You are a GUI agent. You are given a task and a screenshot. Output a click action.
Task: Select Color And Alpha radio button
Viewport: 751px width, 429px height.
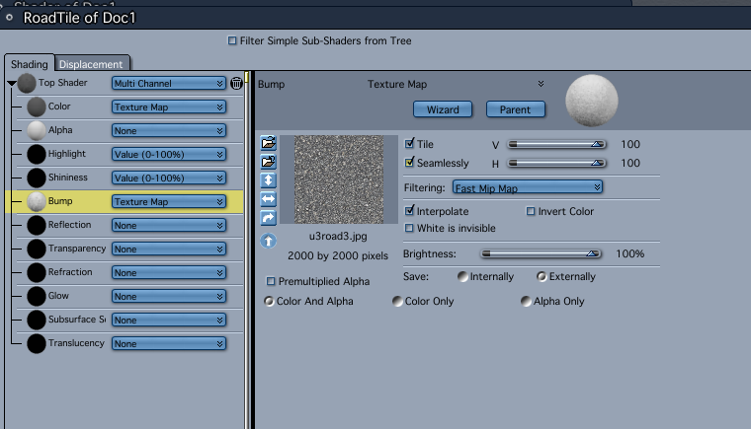click(269, 301)
